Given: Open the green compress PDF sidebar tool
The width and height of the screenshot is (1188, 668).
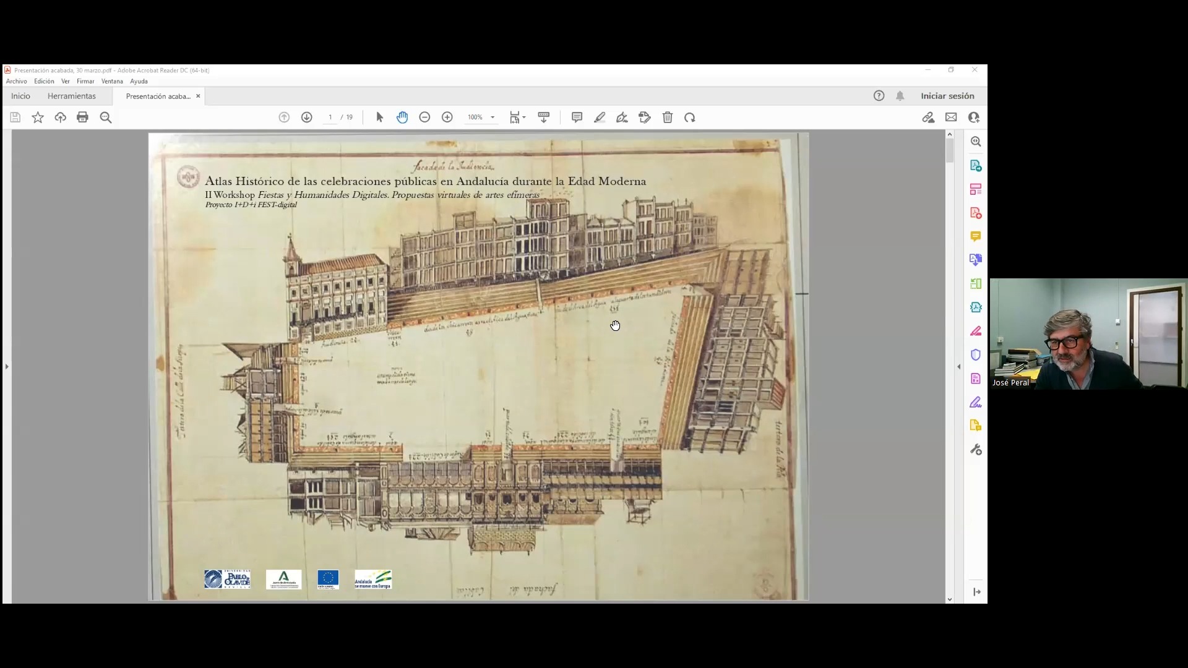Looking at the screenshot, I should pos(976,284).
